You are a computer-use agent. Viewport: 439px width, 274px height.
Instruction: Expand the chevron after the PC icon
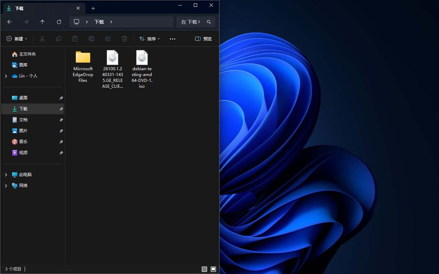tap(87, 22)
